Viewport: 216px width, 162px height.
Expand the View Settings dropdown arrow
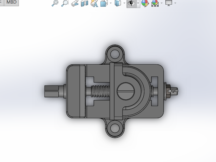click(175, 3)
